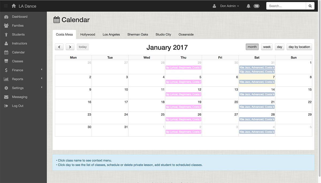This screenshot has width=321, height=183.
Task: Open the Don Admin user dropdown
Action: pos(229,6)
